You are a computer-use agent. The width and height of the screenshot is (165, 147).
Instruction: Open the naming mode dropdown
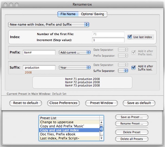49,24
